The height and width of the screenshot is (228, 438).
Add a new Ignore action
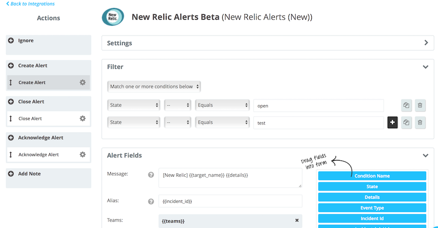tap(11, 41)
